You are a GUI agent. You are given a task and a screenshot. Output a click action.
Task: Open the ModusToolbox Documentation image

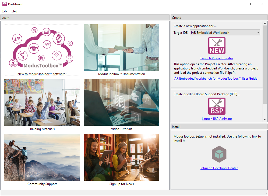tap(121, 47)
